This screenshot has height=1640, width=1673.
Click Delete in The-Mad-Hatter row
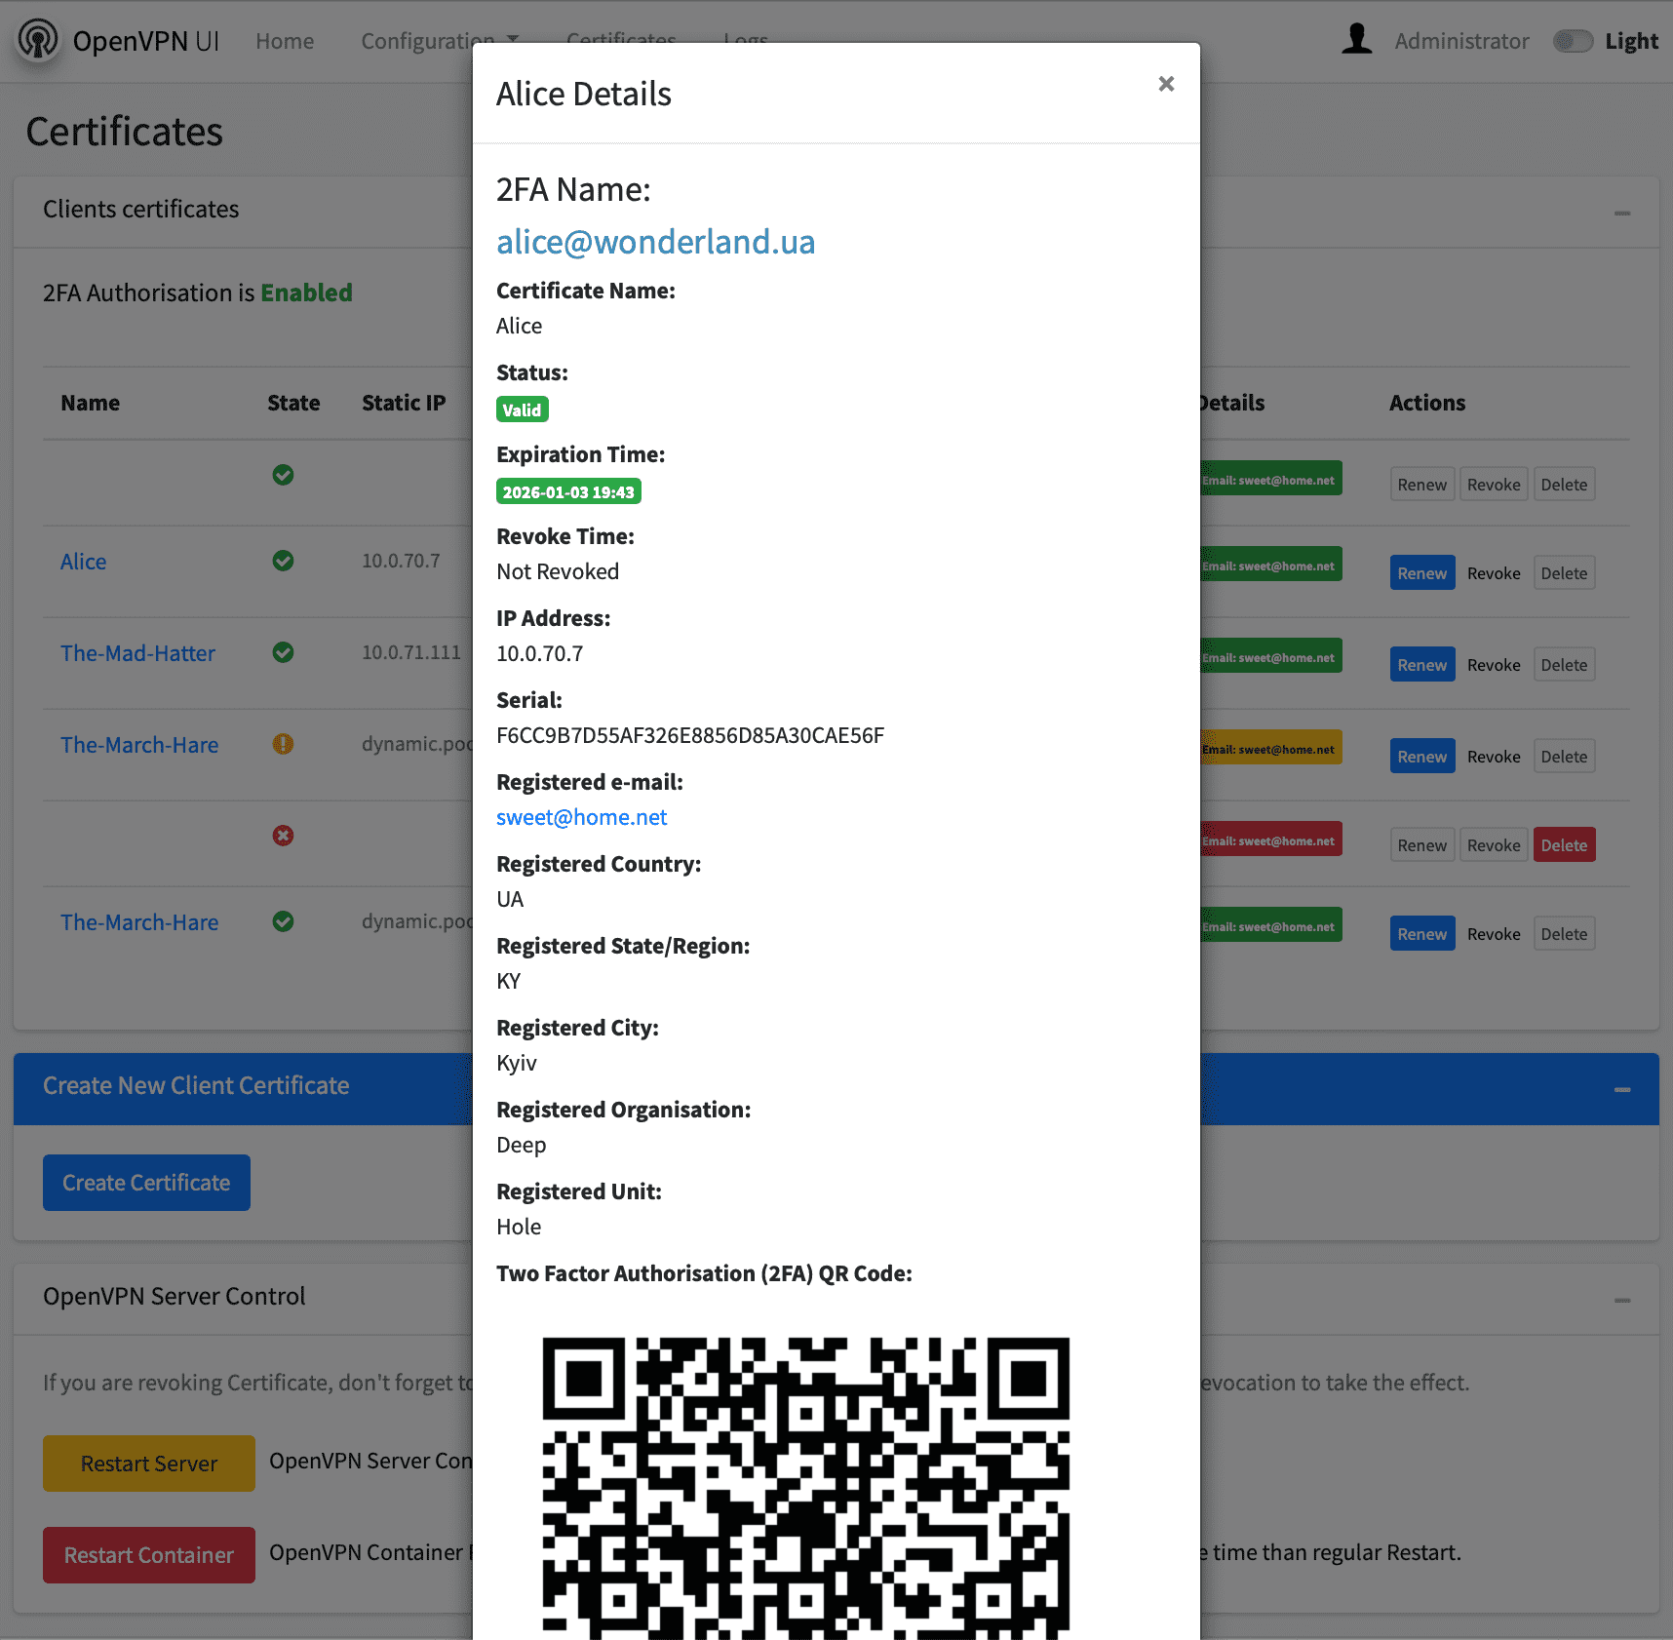pyautogui.click(x=1564, y=665)
